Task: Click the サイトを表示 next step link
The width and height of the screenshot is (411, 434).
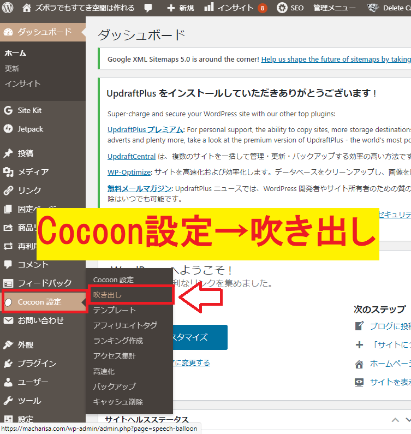Action: 390,382
